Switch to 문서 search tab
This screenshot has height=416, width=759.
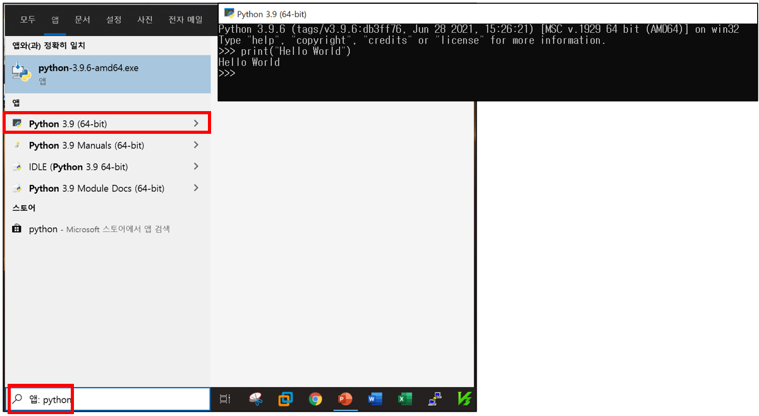coord(82,20)
